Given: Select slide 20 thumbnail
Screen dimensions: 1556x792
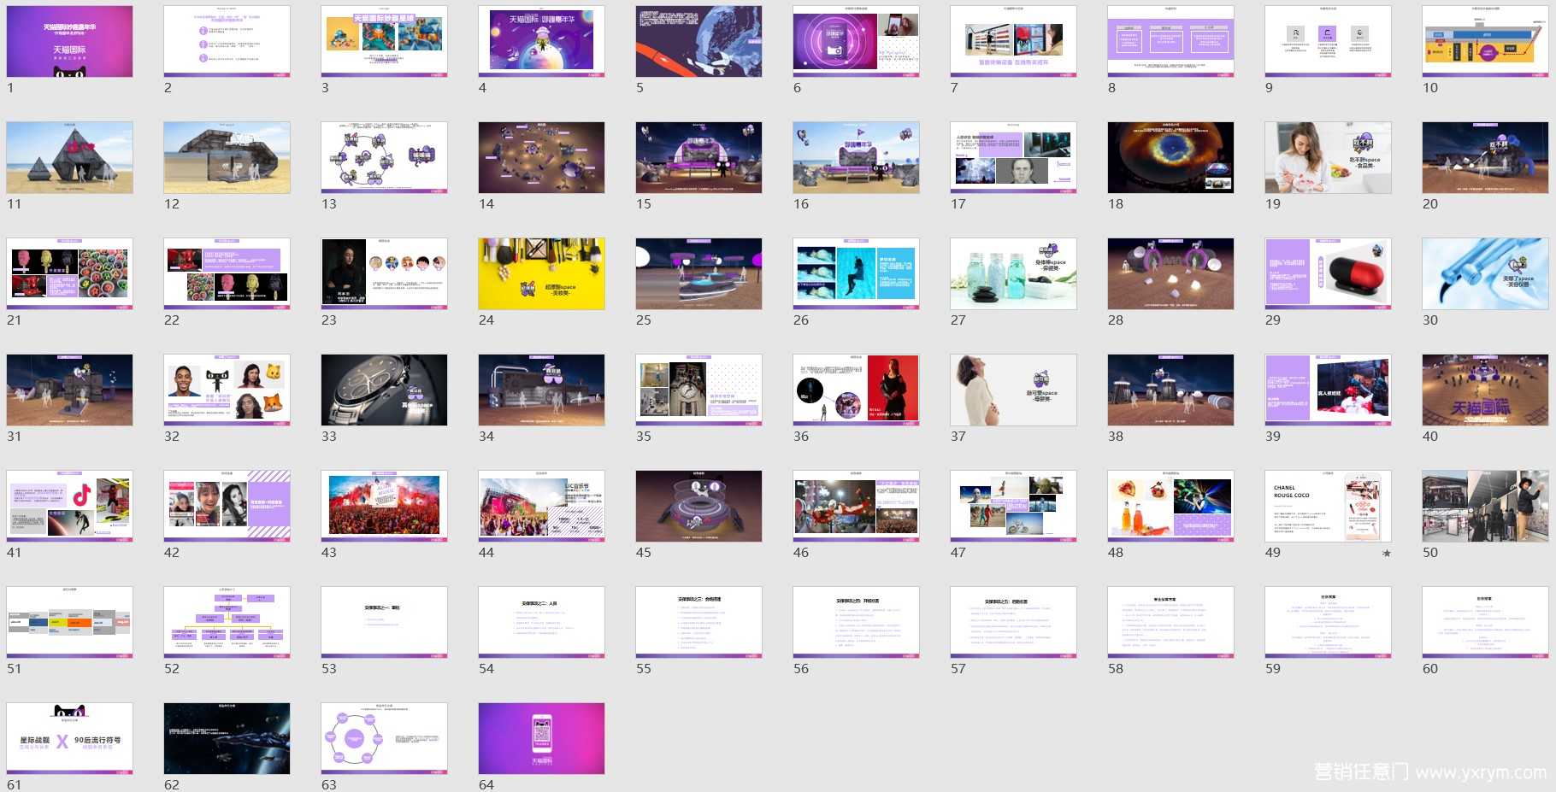Looking at the screenshot, I should tap(1485, 157).
